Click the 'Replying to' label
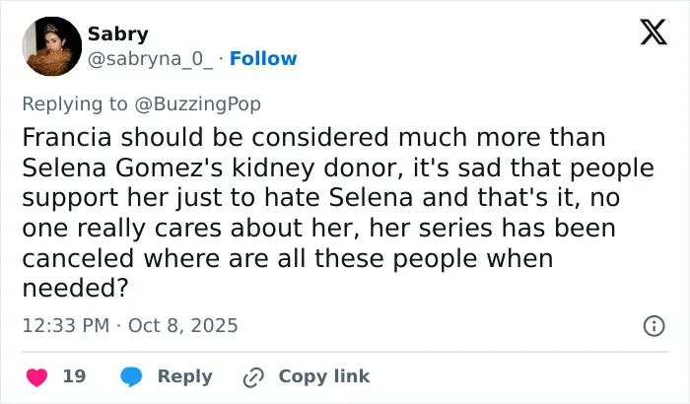The width and height of the screenshot is (690, 404). tap(75, 104)
